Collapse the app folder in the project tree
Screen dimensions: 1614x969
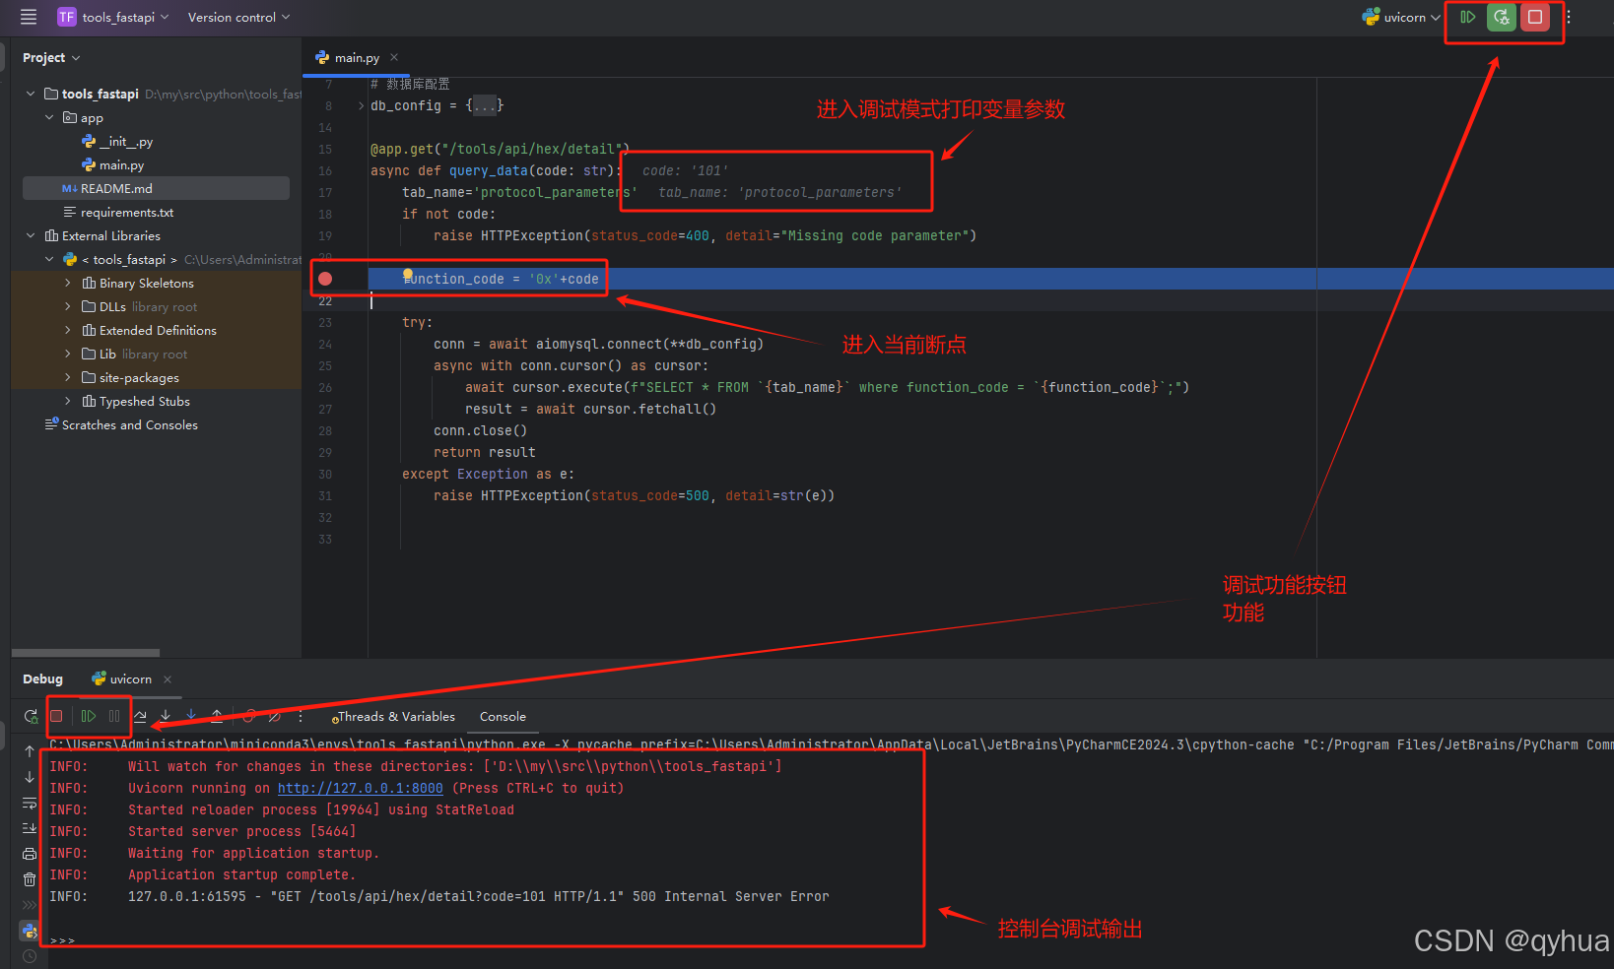(49, 117)
